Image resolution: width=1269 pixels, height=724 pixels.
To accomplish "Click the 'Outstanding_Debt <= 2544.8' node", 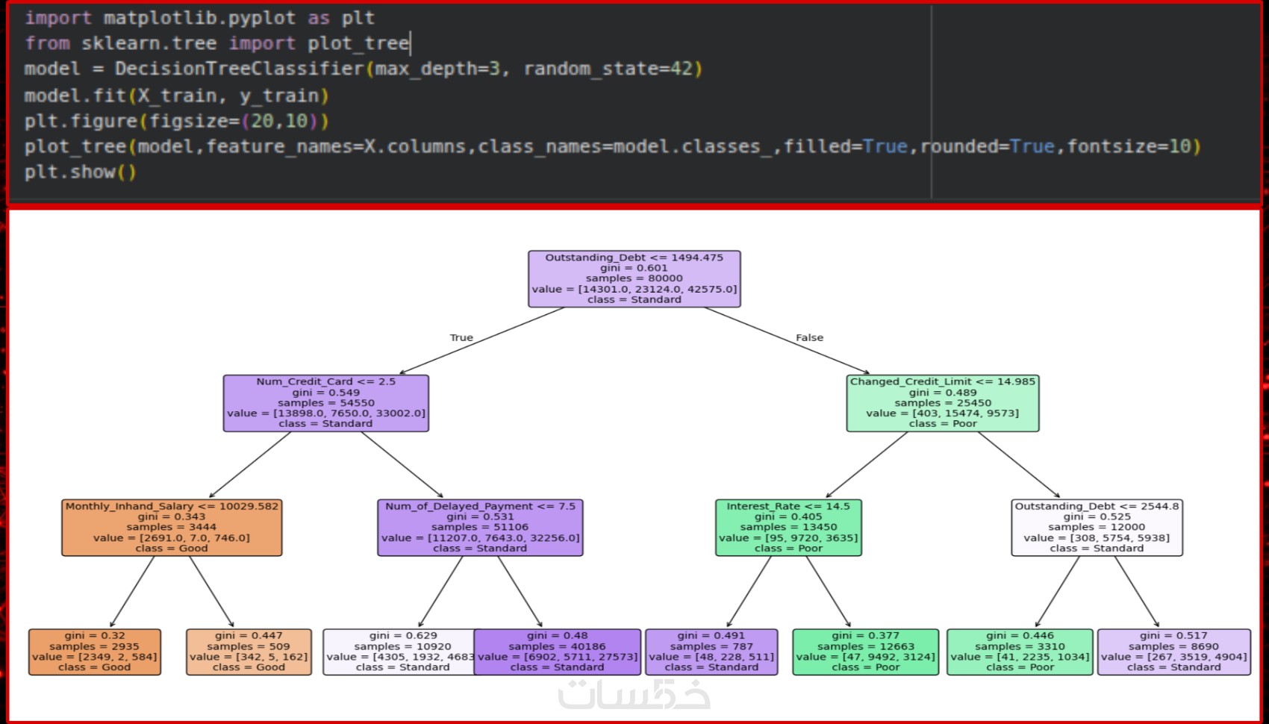I will (1097, 528).
